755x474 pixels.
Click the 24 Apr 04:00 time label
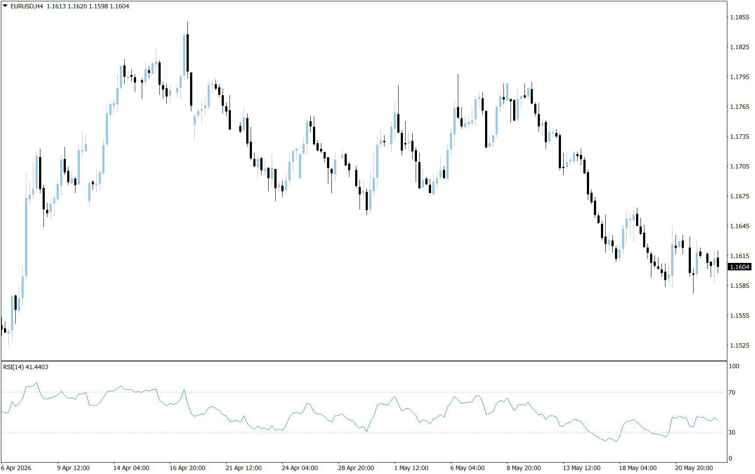300,468
